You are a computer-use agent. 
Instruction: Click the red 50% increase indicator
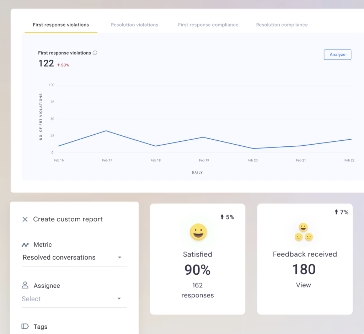(63, 65)
